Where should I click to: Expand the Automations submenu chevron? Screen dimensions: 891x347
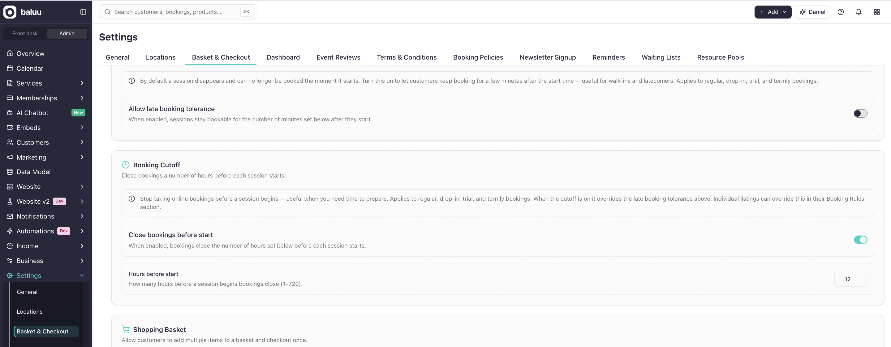pyautogui.click(x=82, y=231)
